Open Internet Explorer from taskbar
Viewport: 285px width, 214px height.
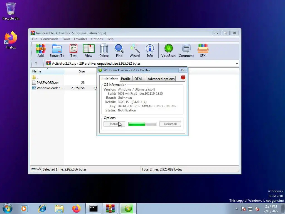[42, 208]
